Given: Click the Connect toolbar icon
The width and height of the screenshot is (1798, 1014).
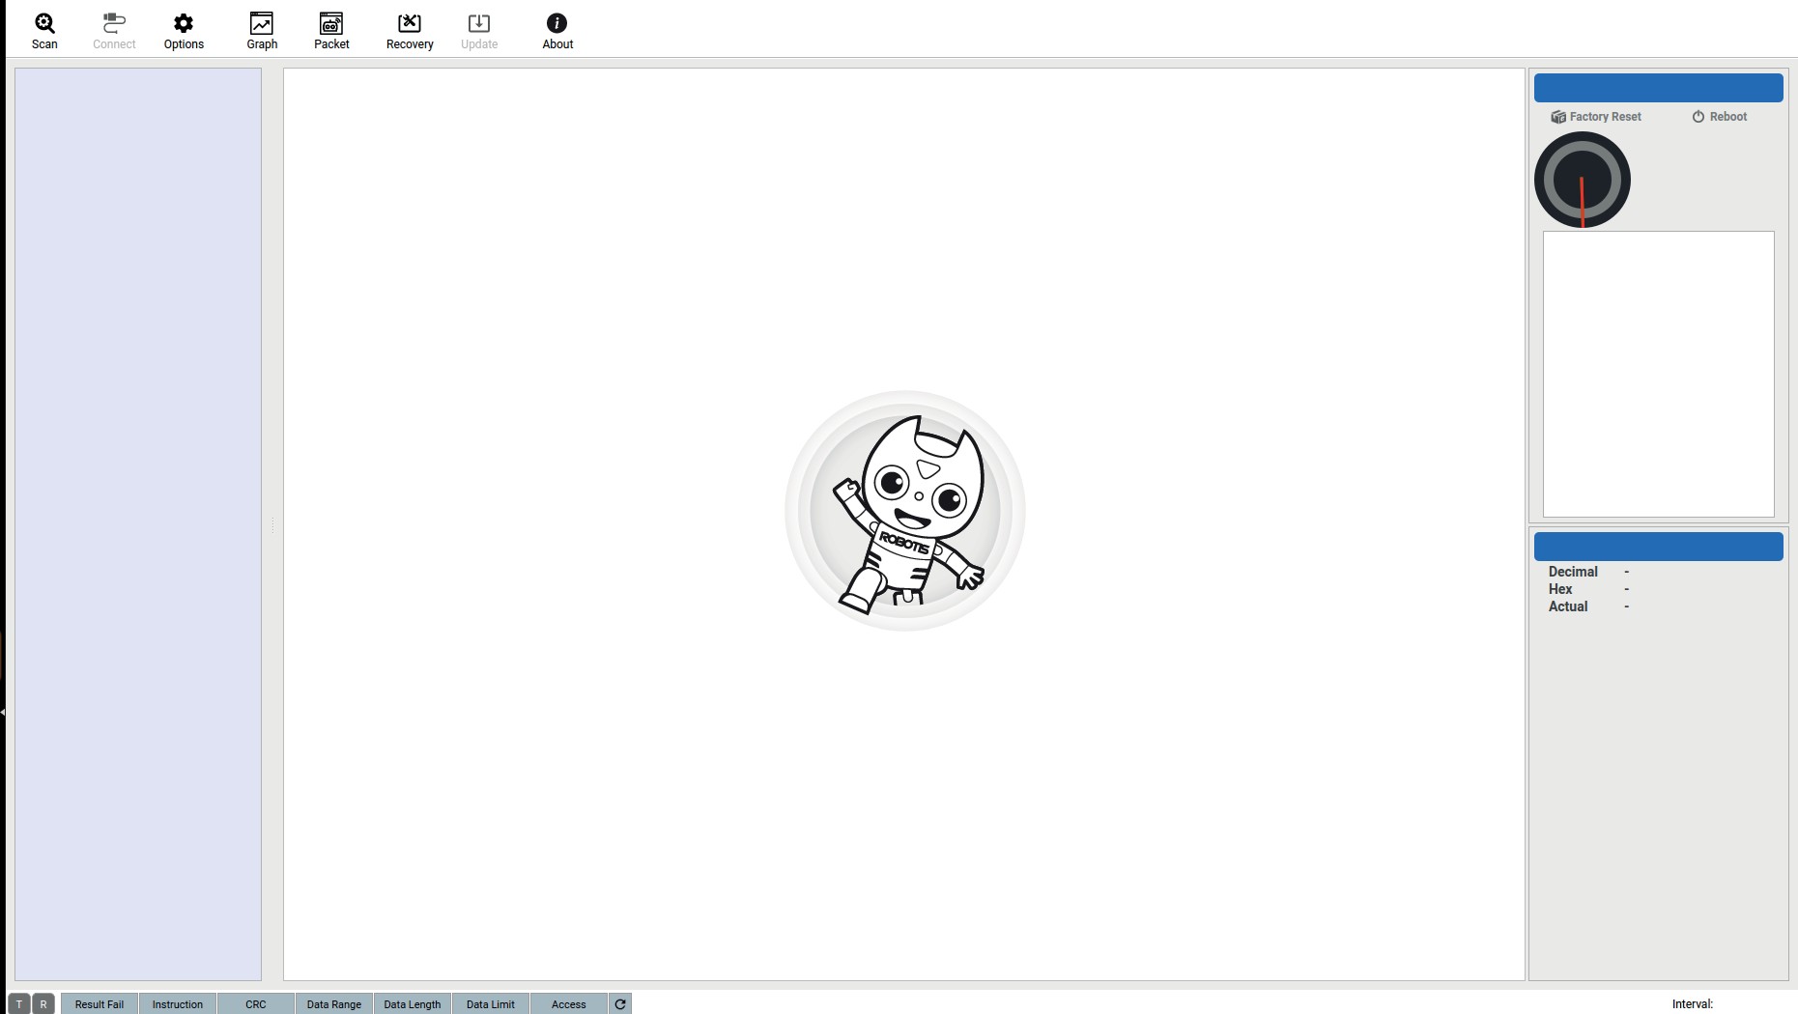Looking at the screenshot, I should pyautogui.click(x=114, y=30).
